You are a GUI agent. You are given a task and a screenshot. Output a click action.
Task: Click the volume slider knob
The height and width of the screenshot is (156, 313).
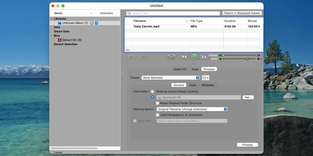tap(247, 59)
